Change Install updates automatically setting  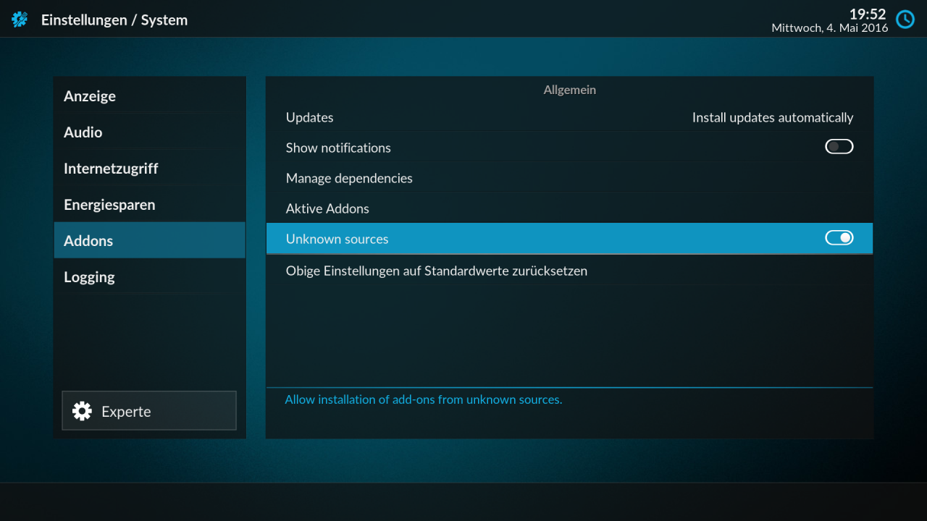(x=772, y=117)
